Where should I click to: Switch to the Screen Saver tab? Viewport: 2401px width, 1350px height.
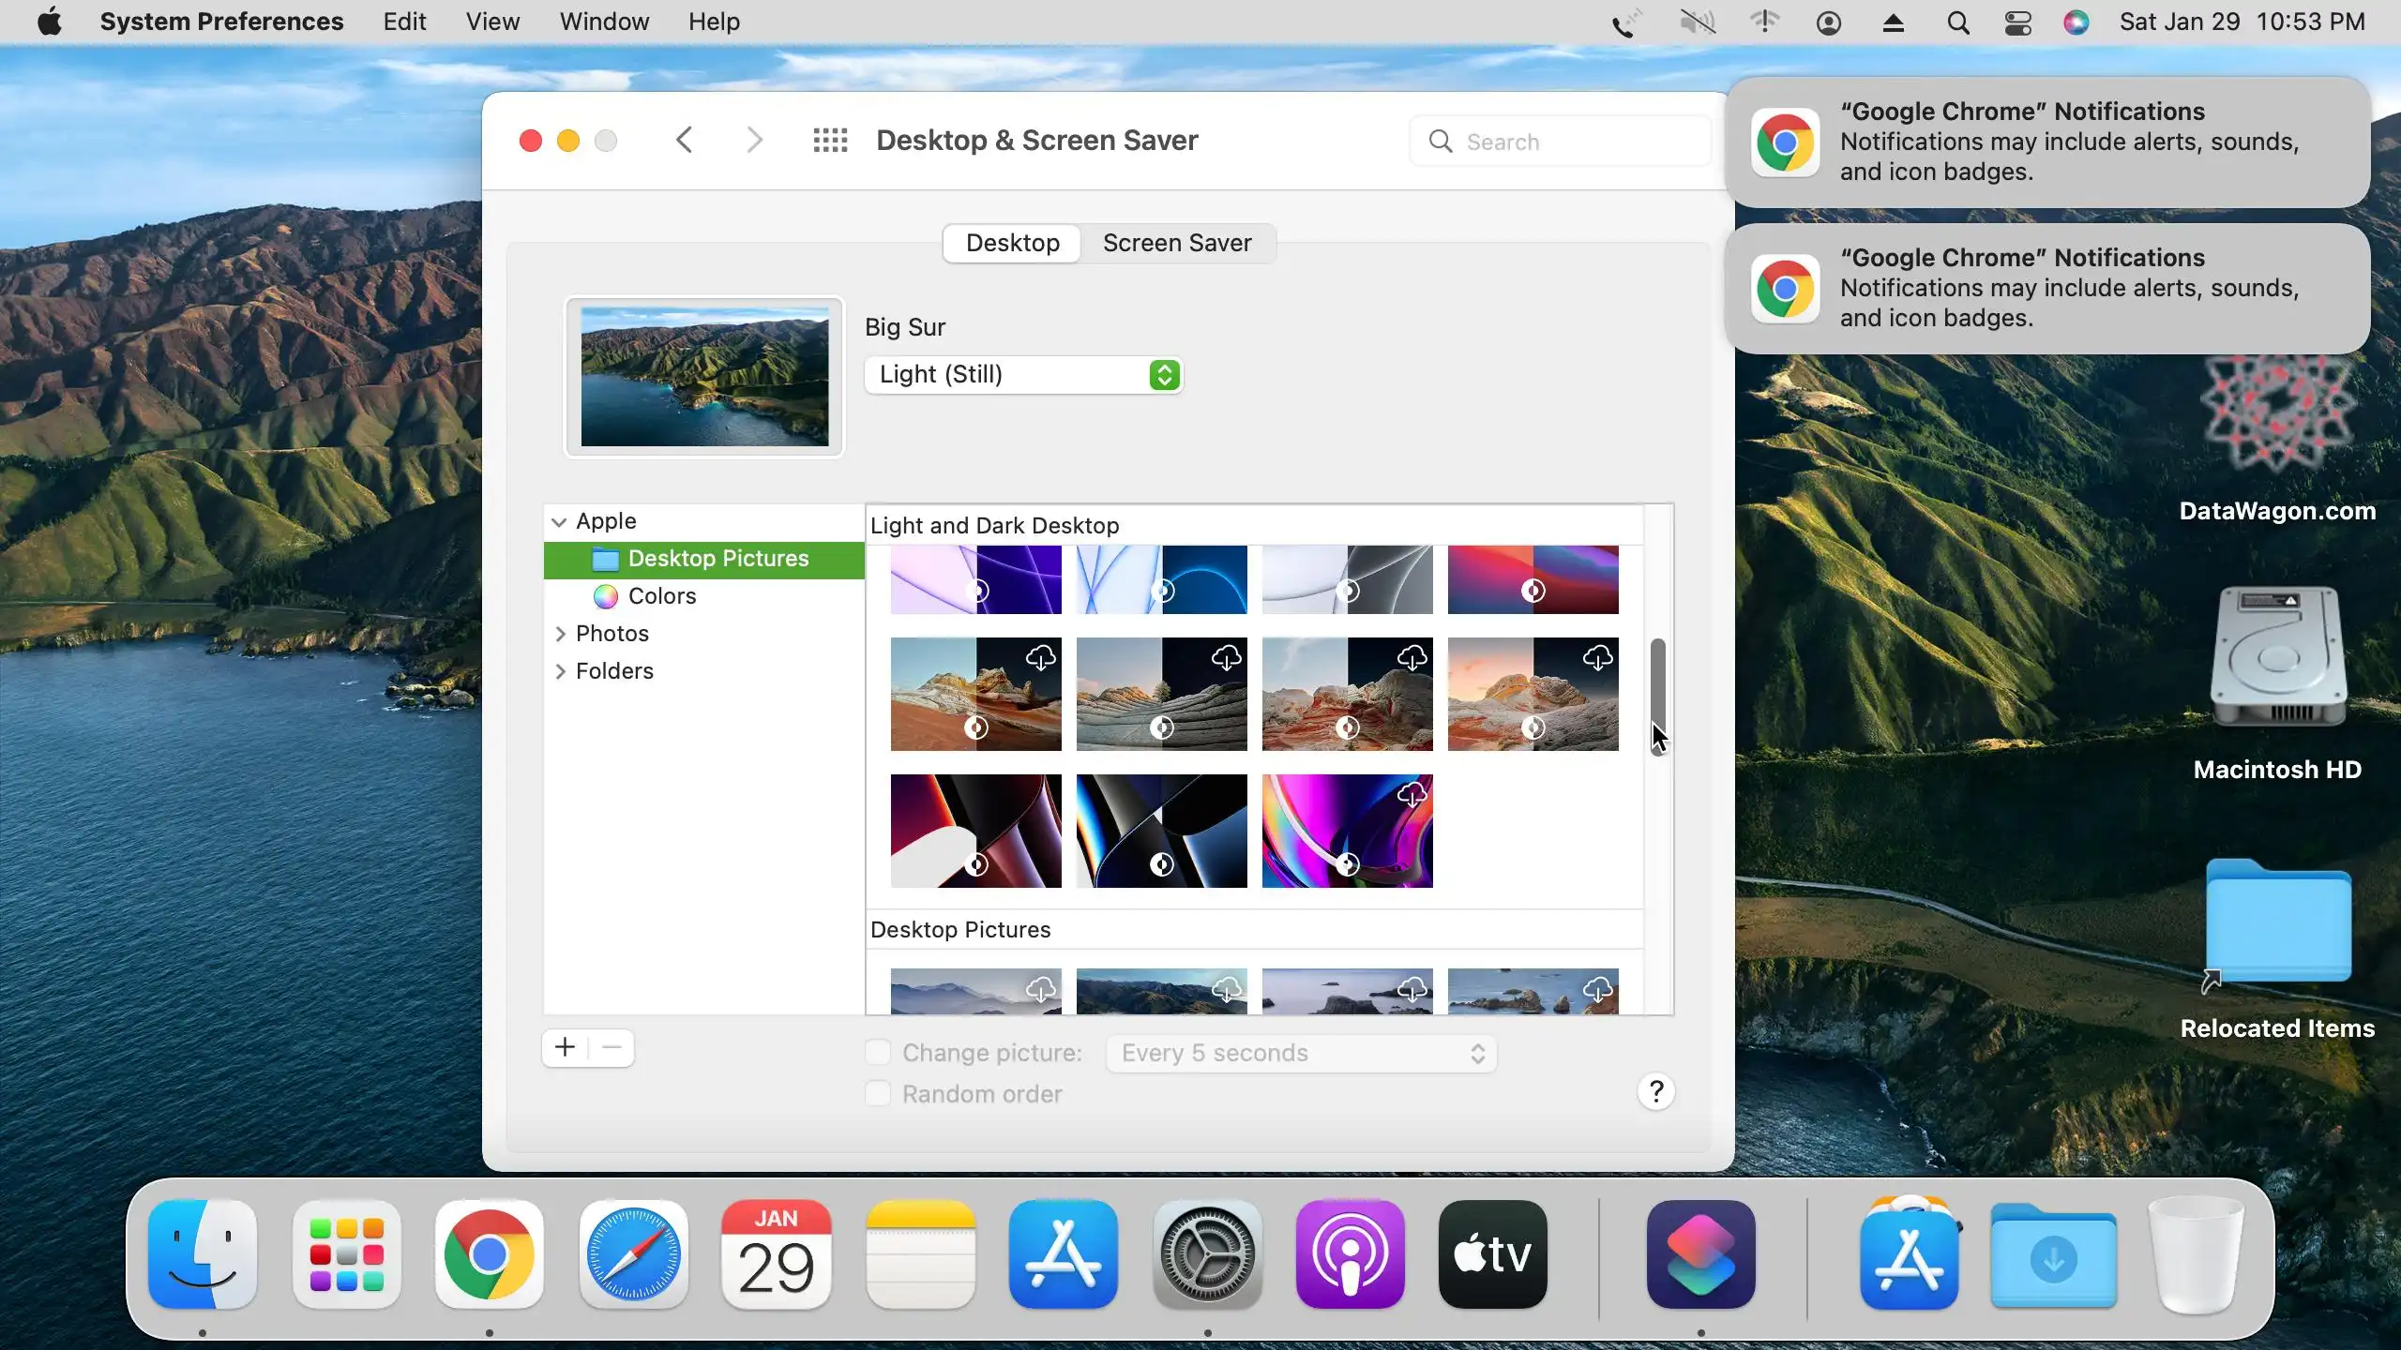pyautogui.click(x=1176, y=243)
